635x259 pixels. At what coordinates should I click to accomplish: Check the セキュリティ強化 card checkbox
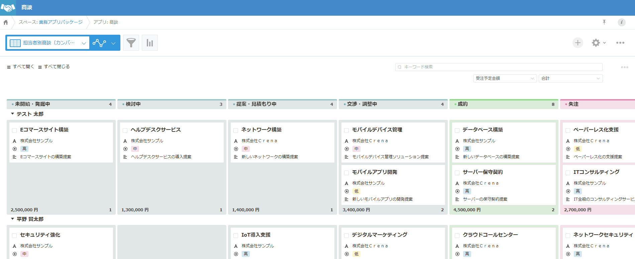pos(14,236)
